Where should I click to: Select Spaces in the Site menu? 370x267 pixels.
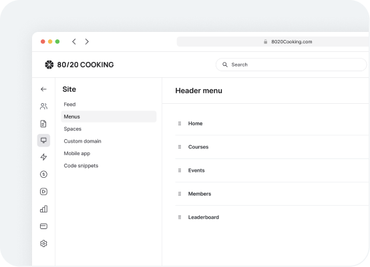(x=72, y=129)
